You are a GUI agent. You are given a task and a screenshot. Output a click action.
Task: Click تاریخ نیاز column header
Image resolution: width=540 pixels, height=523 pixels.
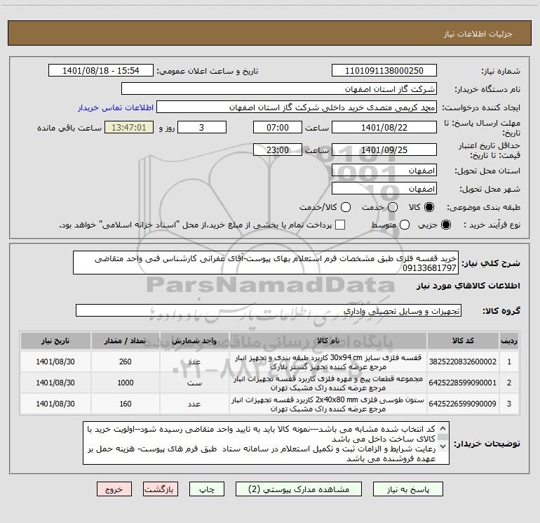pos(55,340)
